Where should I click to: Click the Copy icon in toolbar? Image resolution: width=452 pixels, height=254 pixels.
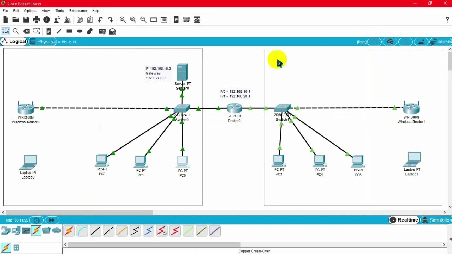(x=79, y=20)
